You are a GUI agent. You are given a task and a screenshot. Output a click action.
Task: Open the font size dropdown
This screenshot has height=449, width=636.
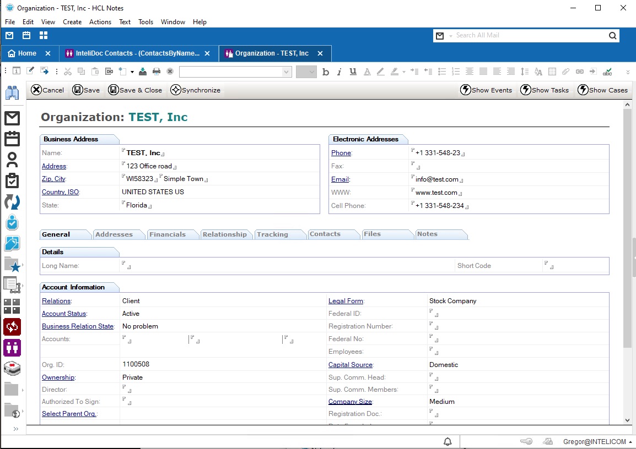(311, 72)
